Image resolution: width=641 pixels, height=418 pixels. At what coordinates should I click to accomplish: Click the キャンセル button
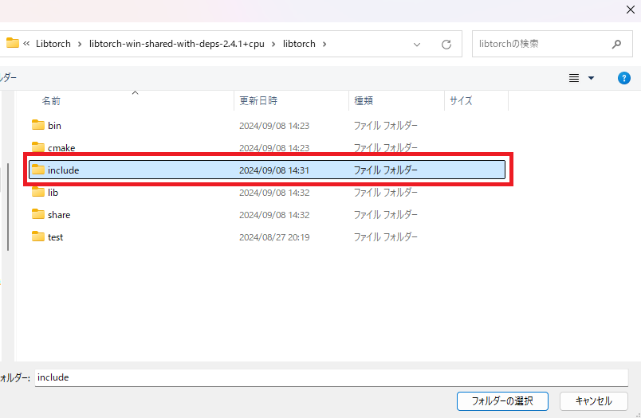click(592, 400)
